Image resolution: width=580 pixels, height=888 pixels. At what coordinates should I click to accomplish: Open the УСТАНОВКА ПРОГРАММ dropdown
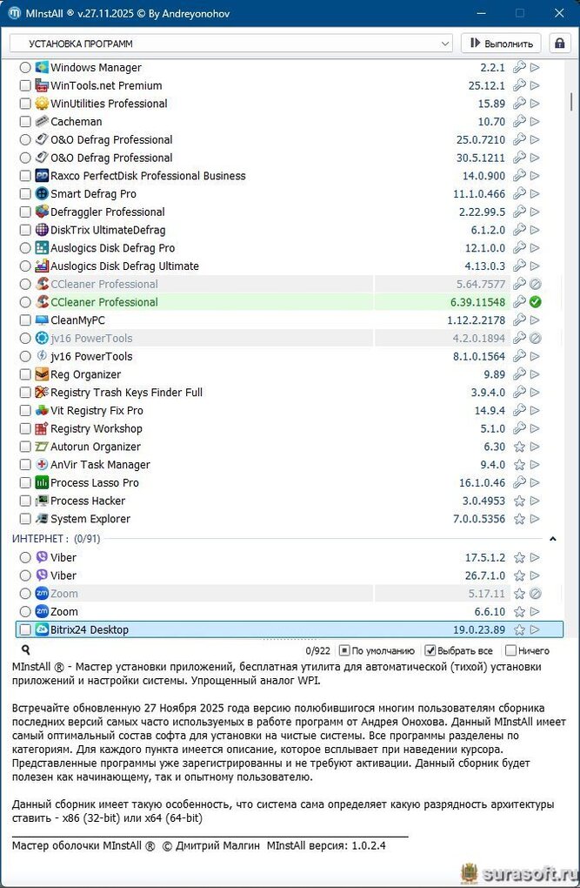click(230, 44)
